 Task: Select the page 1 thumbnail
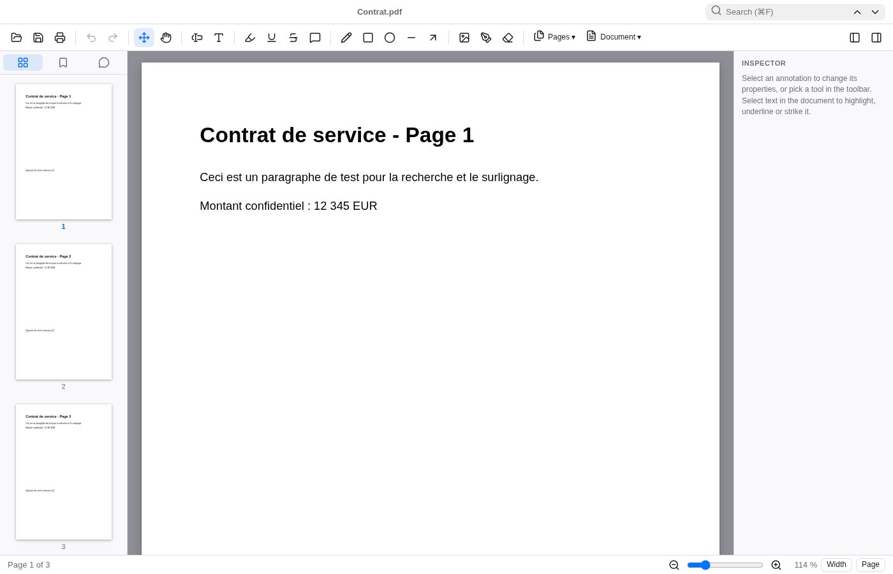coord(64,152)
